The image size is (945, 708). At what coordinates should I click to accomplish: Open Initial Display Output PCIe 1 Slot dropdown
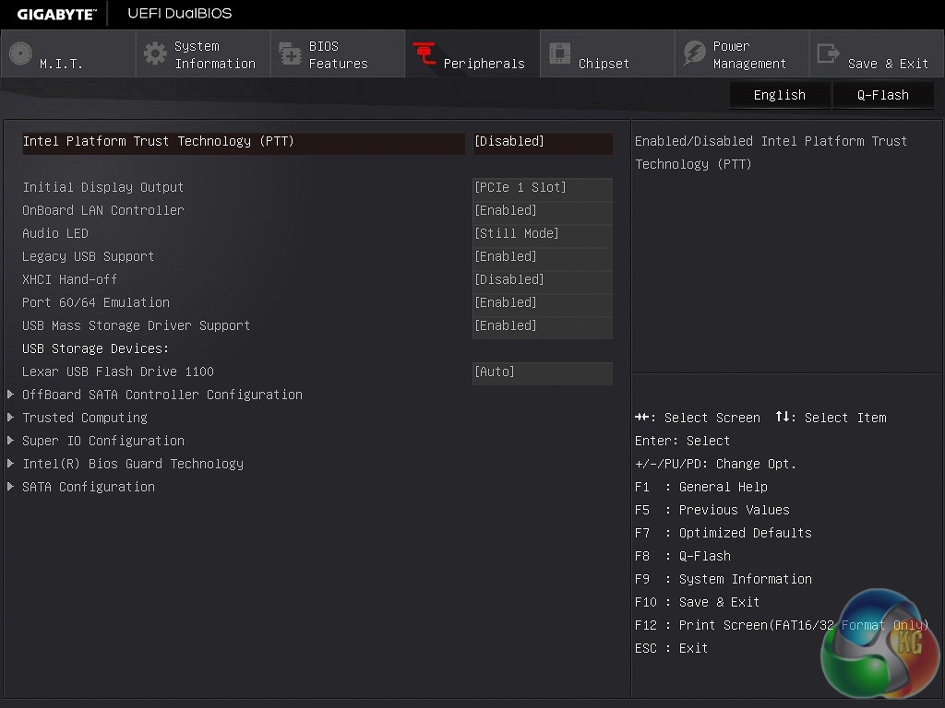[x=542, y=187]
